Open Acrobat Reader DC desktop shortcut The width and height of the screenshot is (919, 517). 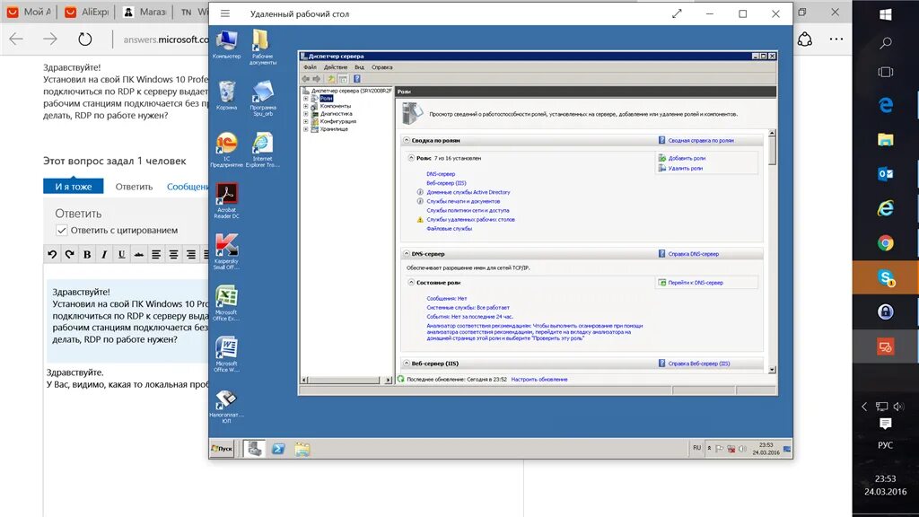click(226, 200)
